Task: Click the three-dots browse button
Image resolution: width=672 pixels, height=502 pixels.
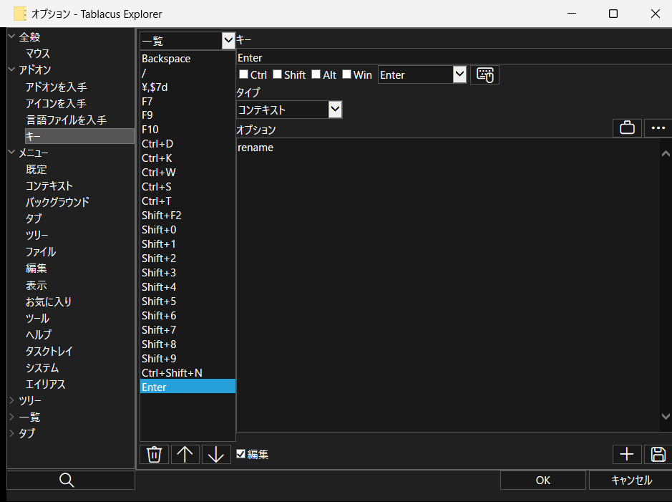Action: (x=658, y=128)
